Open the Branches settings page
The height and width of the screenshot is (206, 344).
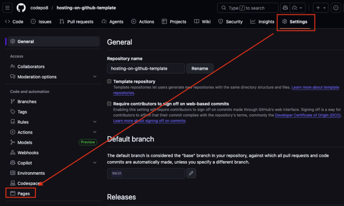(x=27, y=102)
